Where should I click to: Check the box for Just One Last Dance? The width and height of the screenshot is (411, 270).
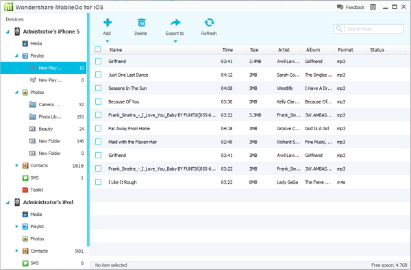(98, 75)
